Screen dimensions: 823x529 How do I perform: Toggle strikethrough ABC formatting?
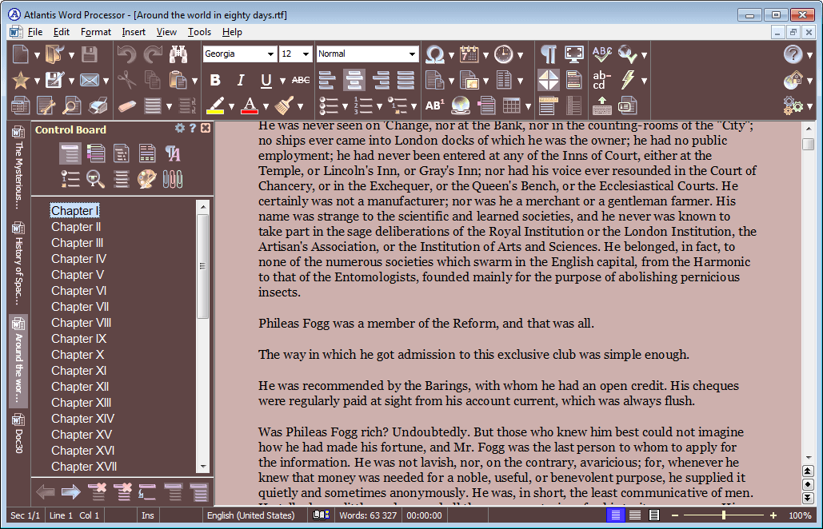(x=301, y=80)
